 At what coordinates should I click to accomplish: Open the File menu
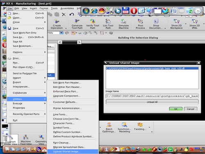pos(10,9)
